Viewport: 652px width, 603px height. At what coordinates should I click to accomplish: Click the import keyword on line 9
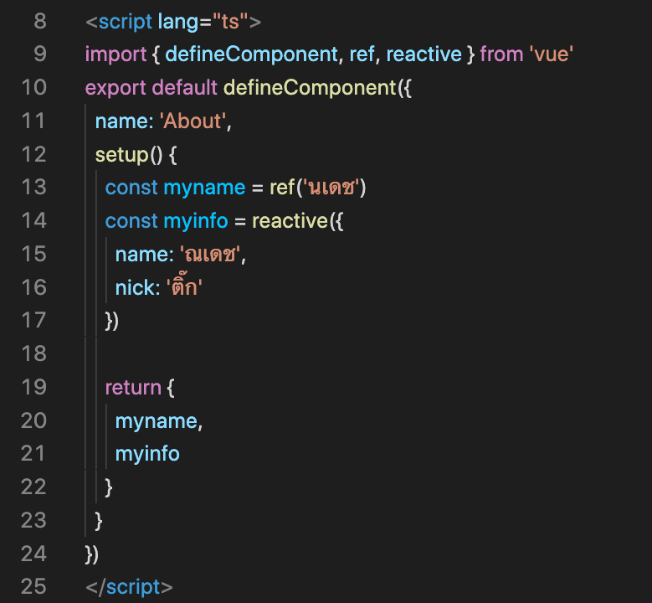point(116,55)
